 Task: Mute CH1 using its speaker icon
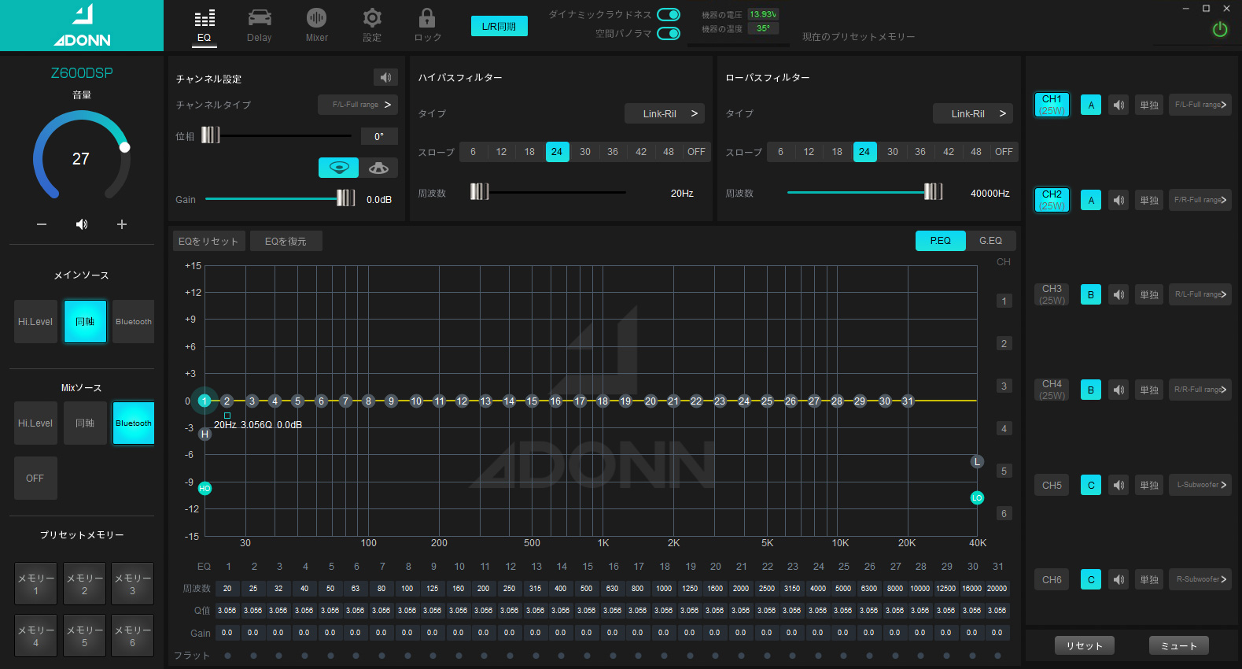click(x=1119, y=105)
